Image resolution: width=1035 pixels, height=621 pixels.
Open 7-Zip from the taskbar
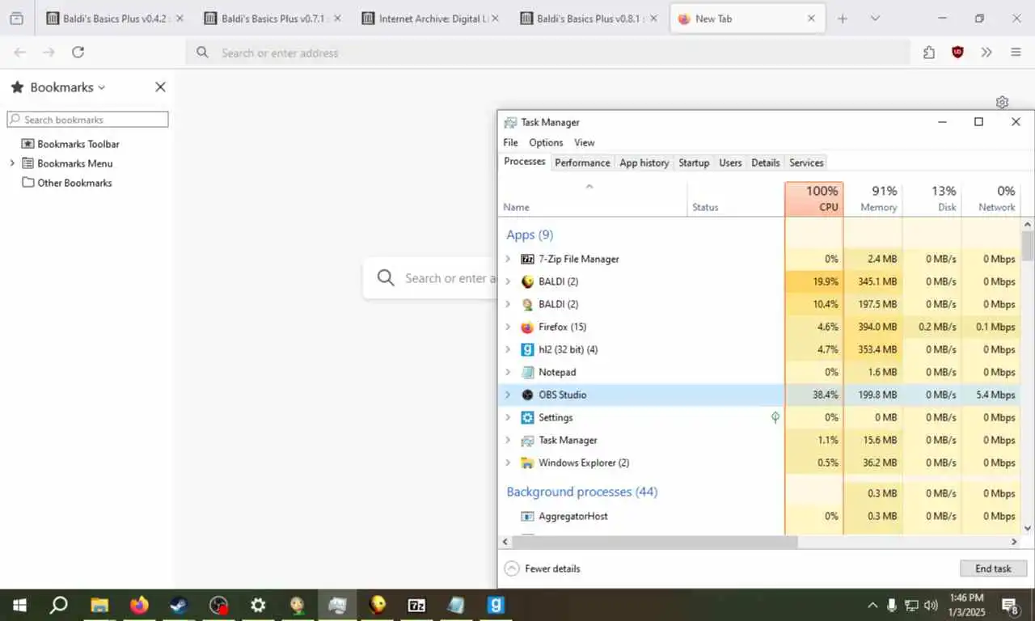pos(416,605)
